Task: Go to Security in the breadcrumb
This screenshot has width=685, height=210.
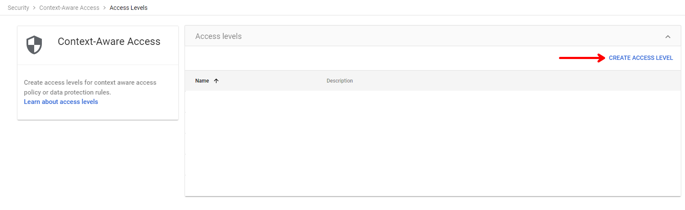Action: [18, 8]
